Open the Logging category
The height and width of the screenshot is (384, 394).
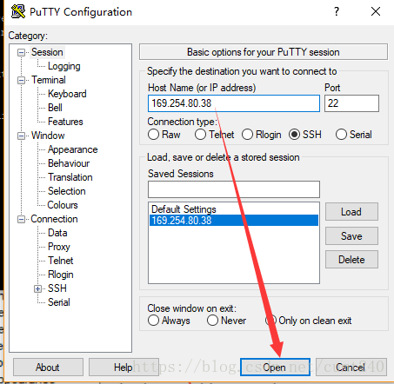click(64, 66)
